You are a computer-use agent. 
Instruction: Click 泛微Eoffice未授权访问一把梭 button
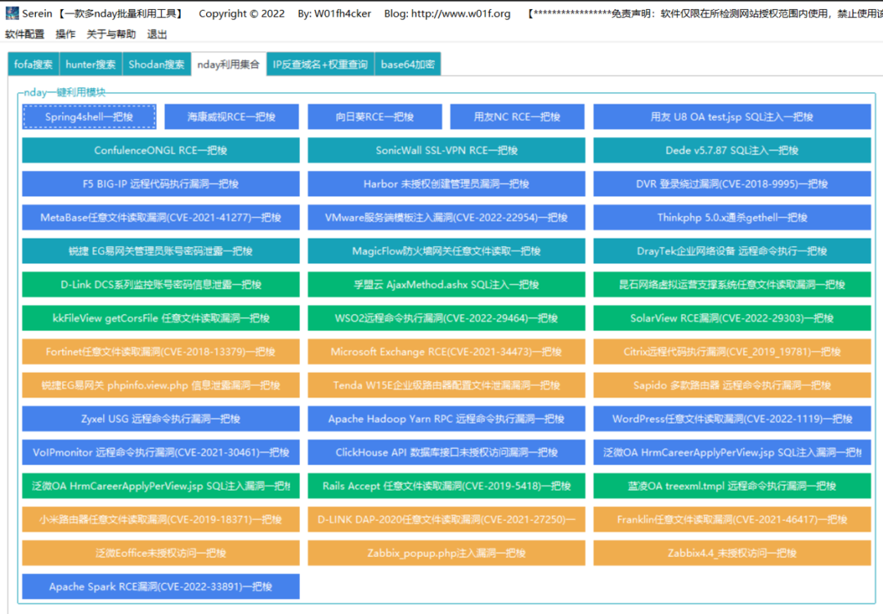pyautogui.click(x=160, y=553)
